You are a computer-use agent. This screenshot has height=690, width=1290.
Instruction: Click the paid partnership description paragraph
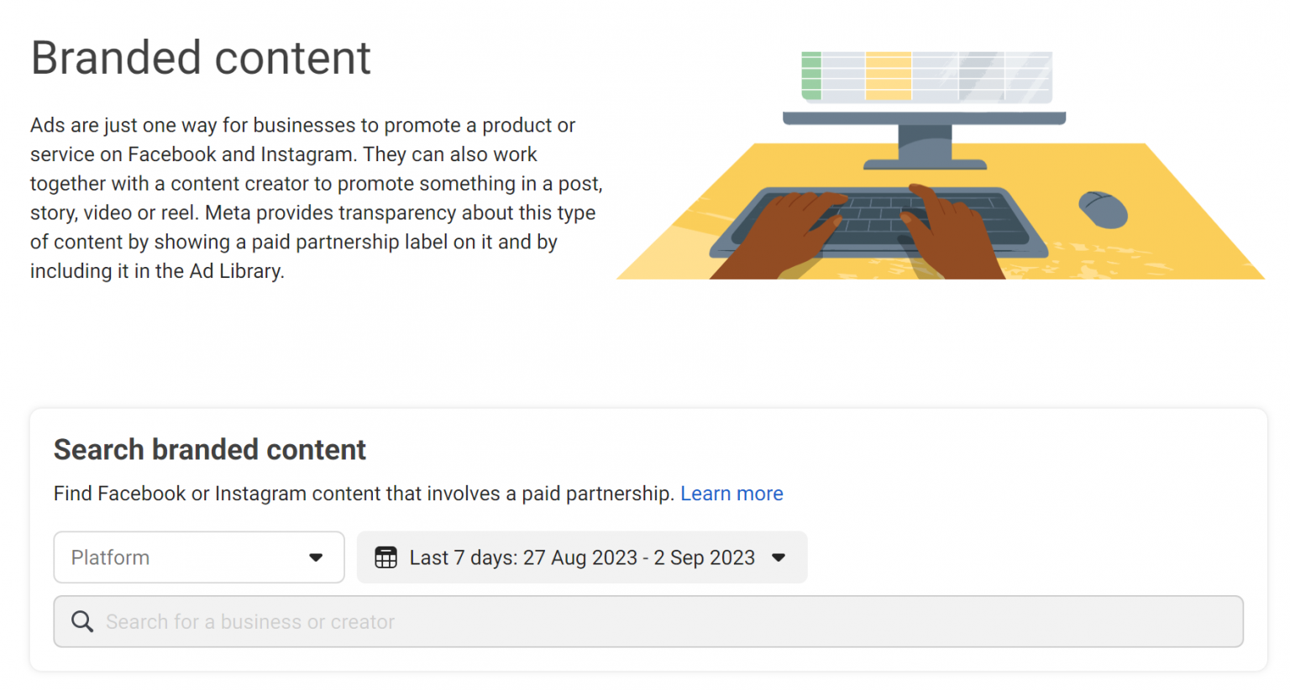(316, 197)
